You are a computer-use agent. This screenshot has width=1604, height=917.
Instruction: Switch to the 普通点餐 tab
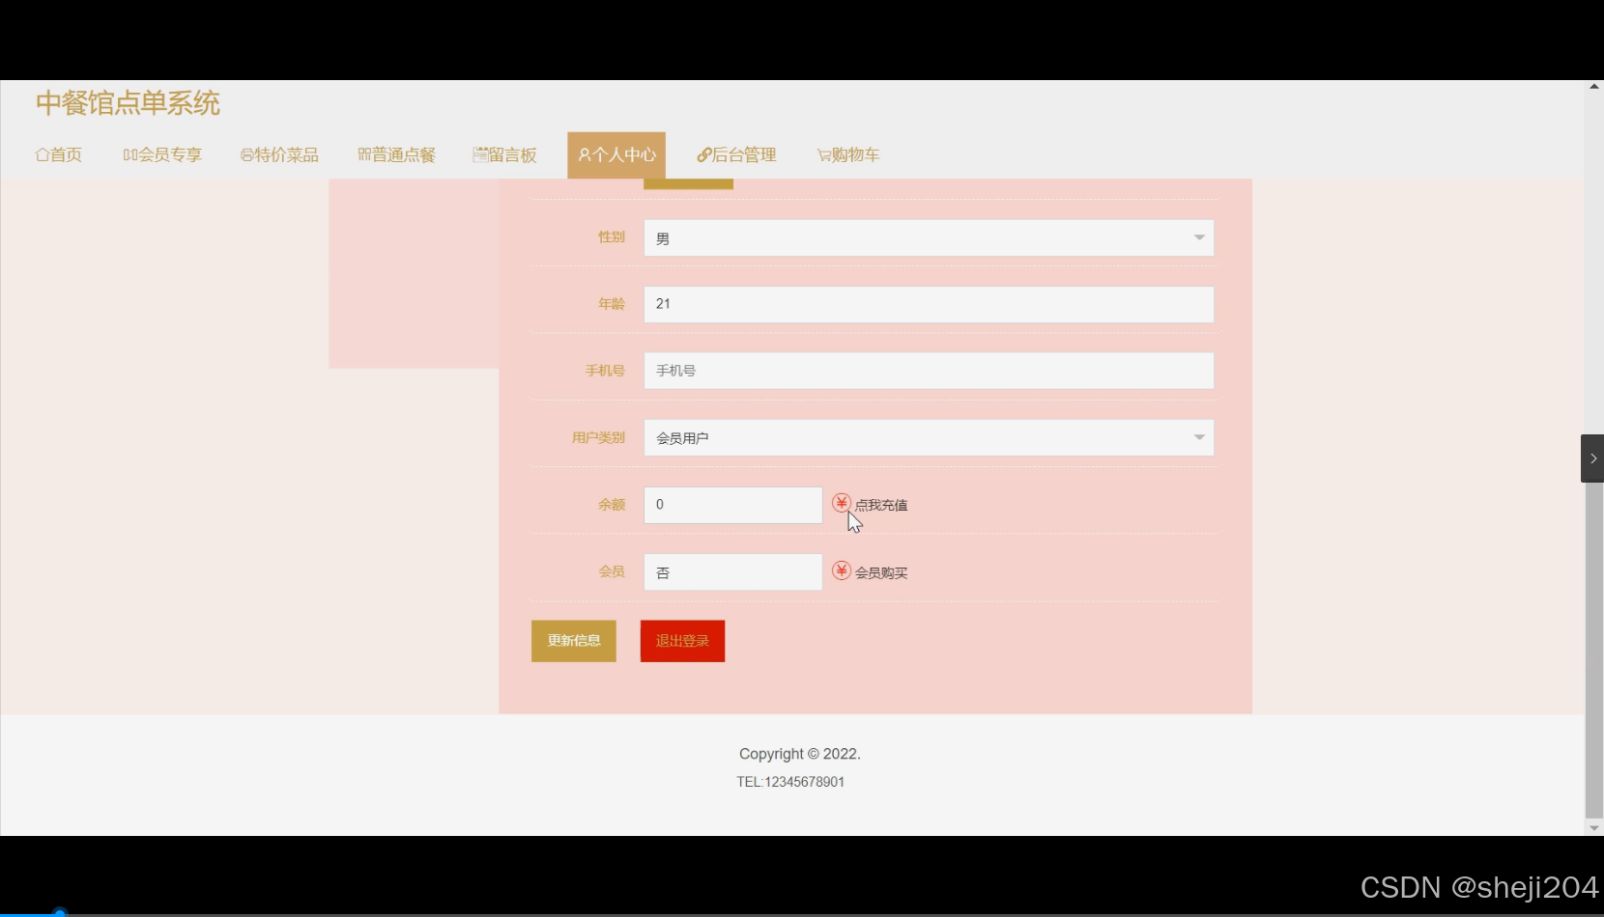click(x=396, y=154)
